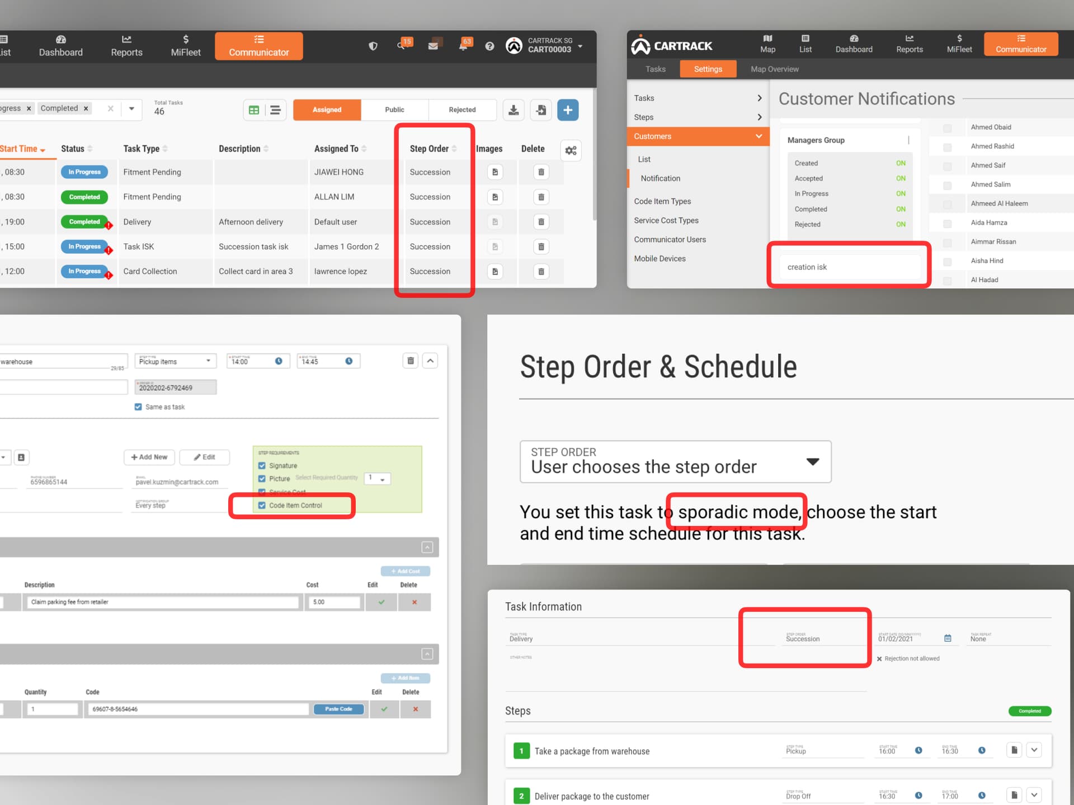Viewport: 1074px width, 805px height.
Task: Click the Assigned button in task list
Action: 327,110
